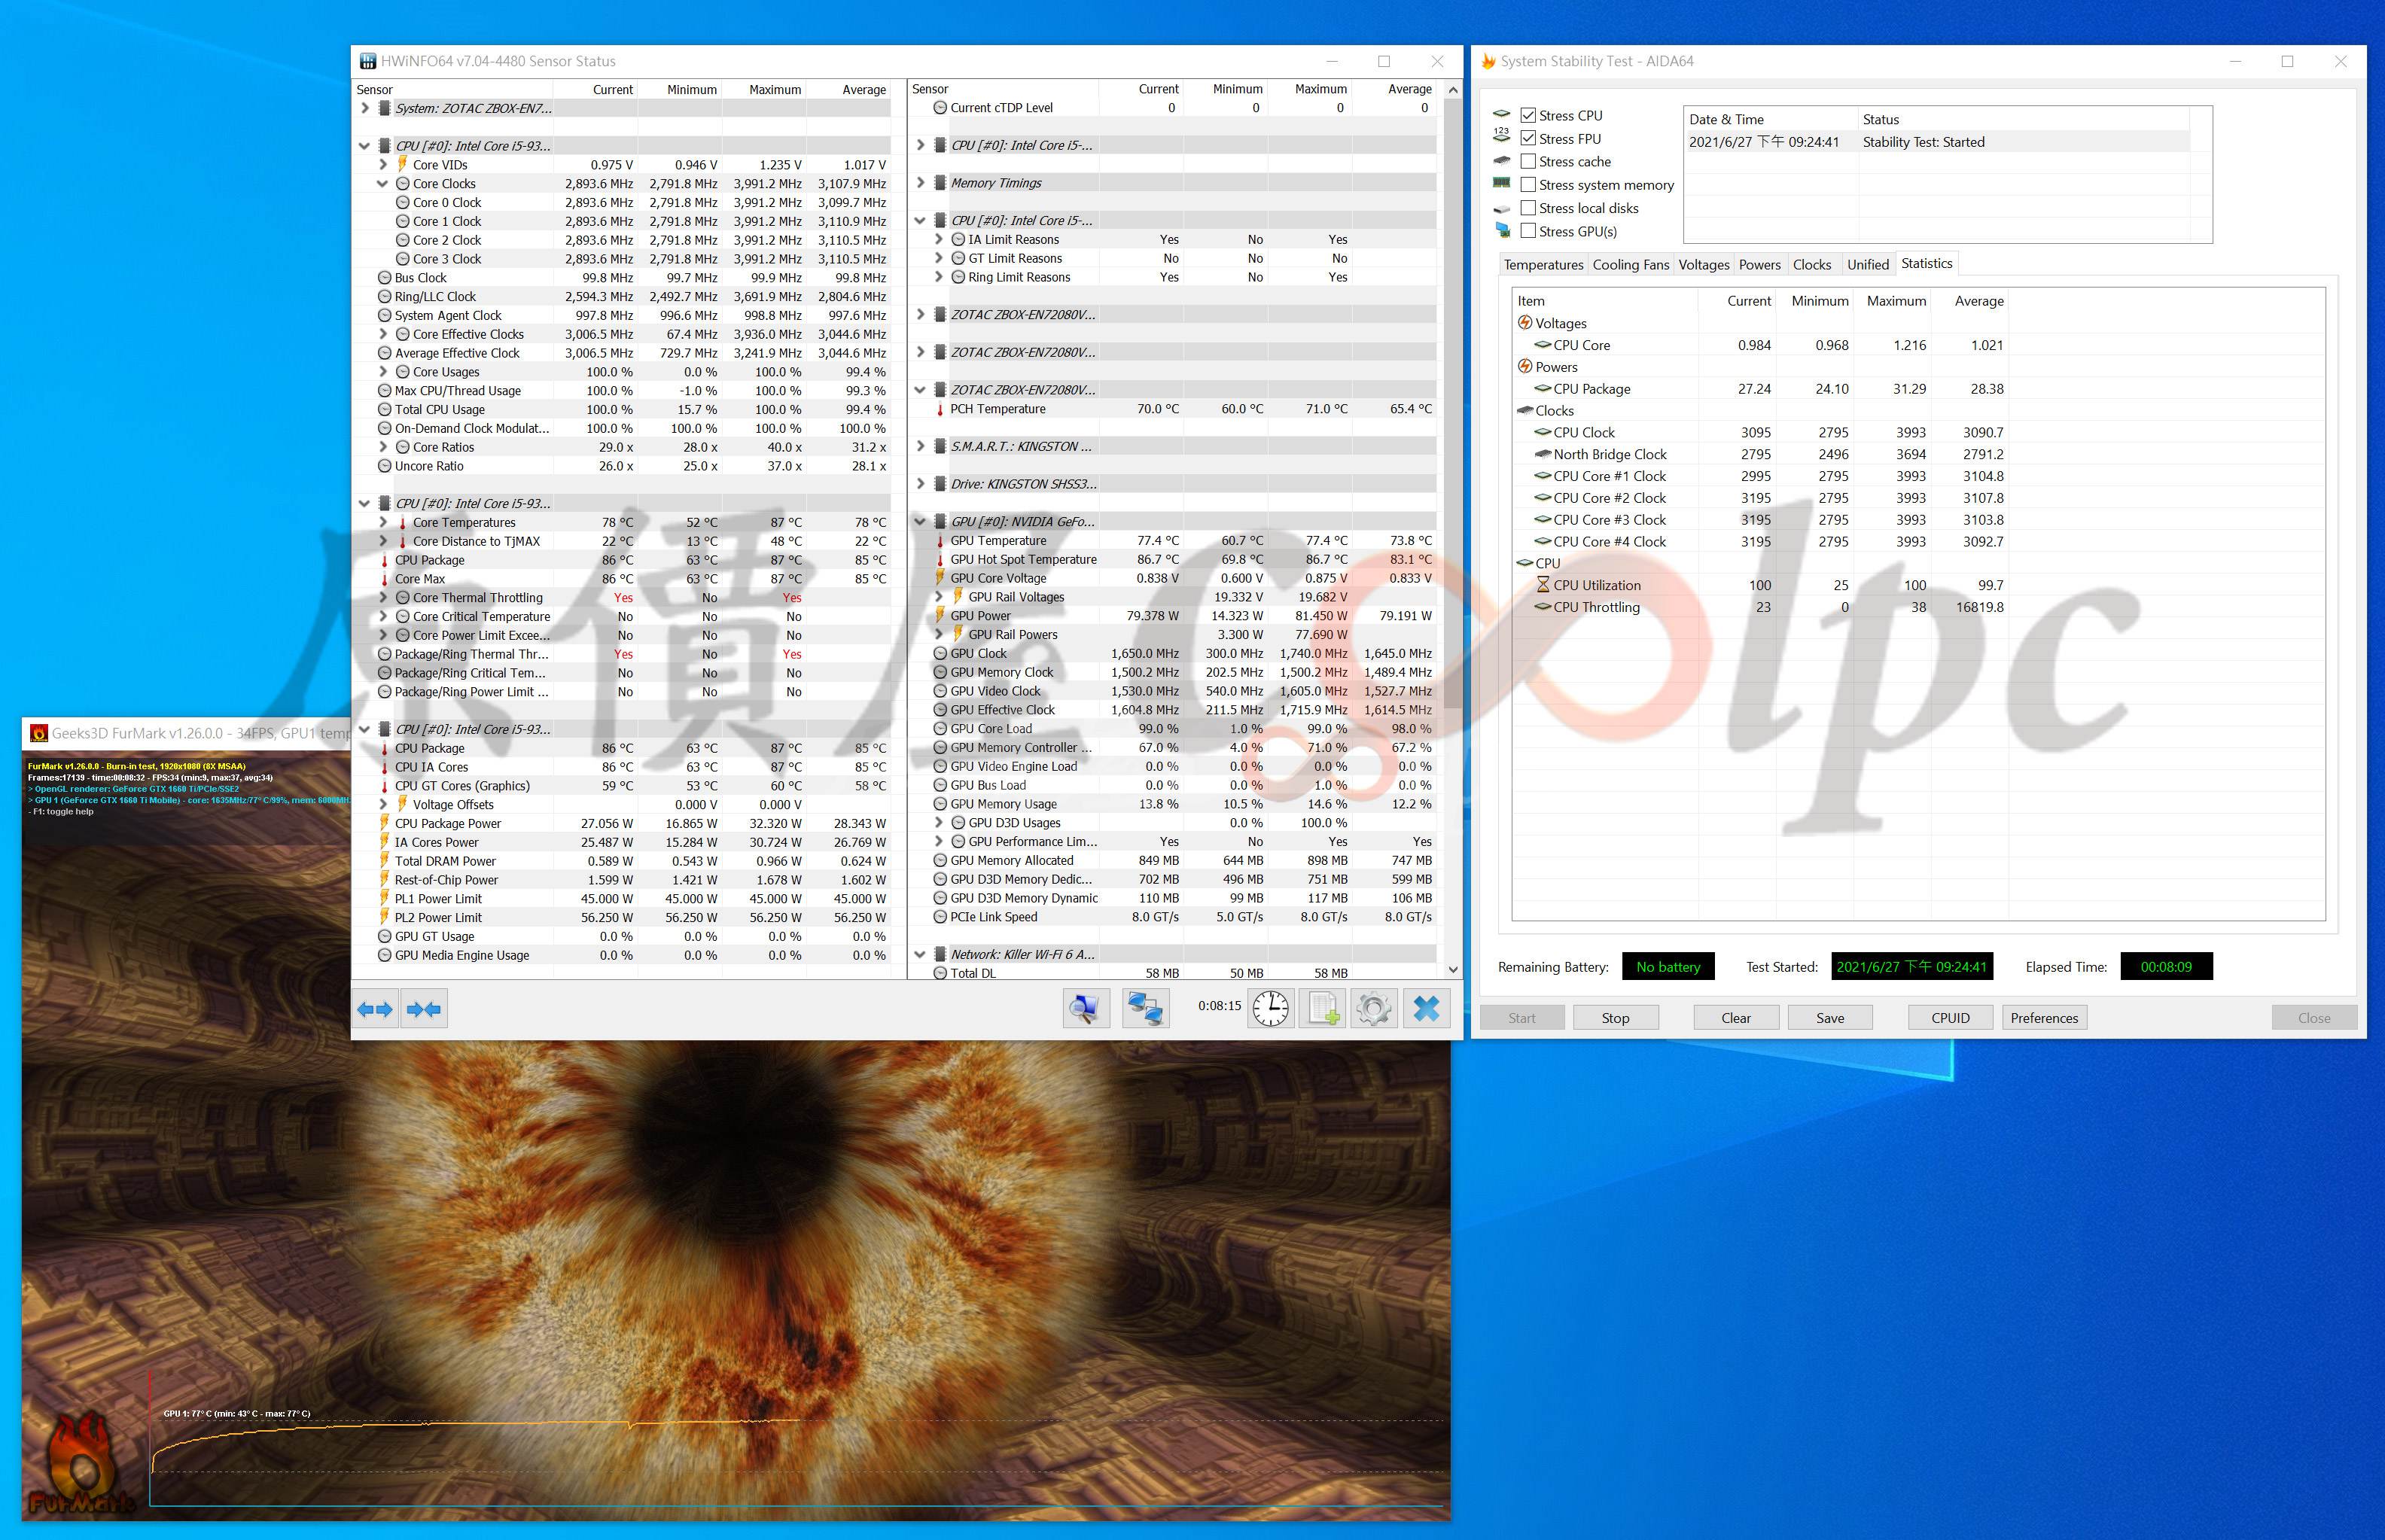Click HWiNFO log file plus icon
Screen dimensions: 2385x1540
coord(1323,1009)
